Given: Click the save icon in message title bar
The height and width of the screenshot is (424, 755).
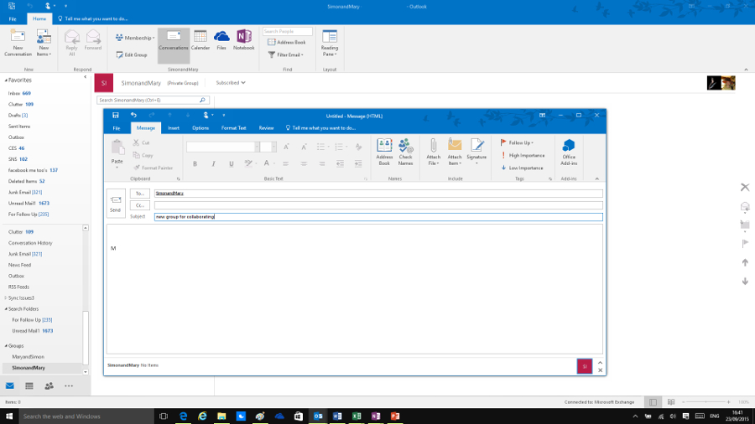Looking at the screenshot, I should (x=116, y=116).
